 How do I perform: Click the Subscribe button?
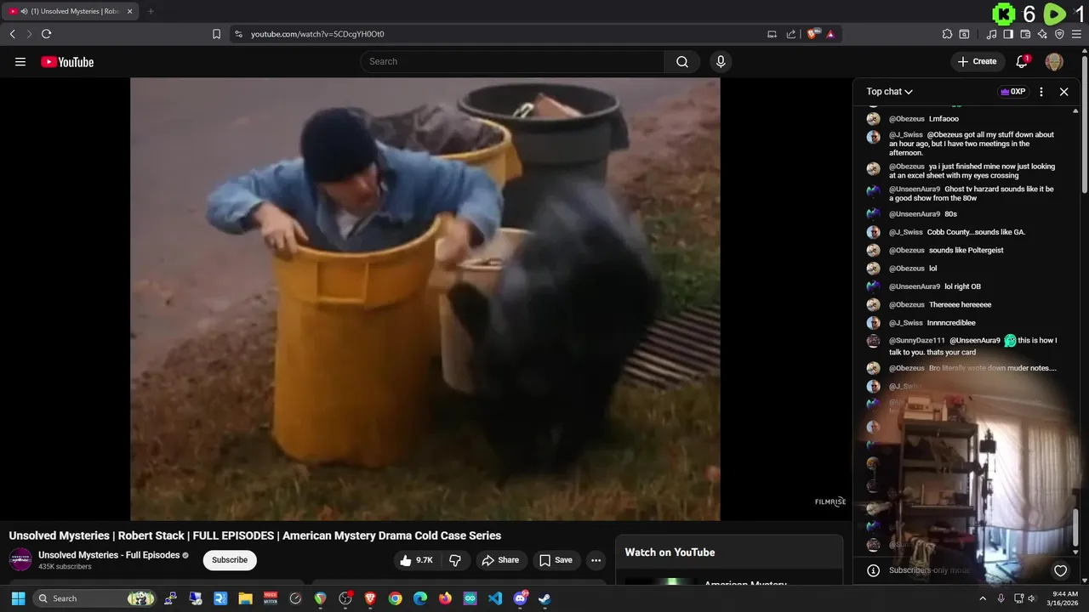(230, 560)
